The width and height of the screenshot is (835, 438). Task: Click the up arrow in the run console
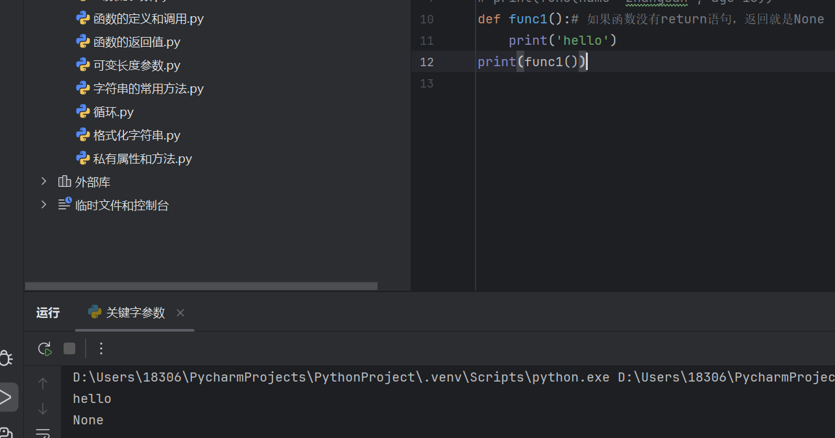pyautogui.click(x=43, y=383)
